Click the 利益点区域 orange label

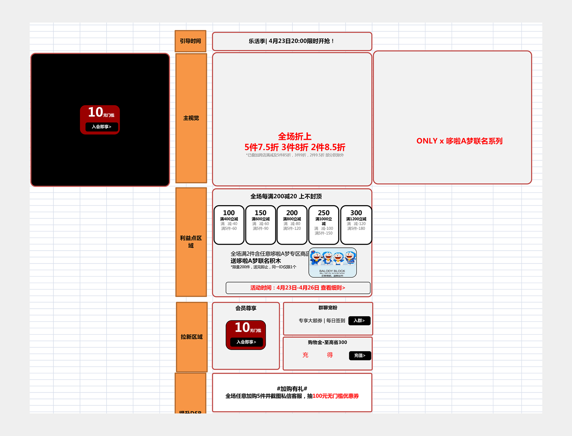coord(191,242)
